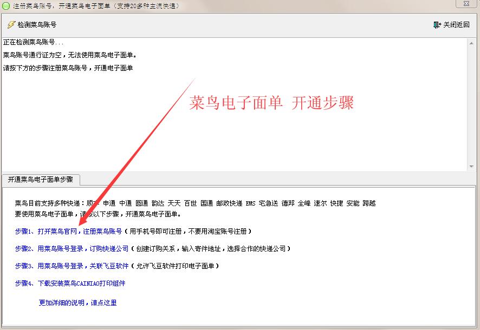
Task: Click the door icon for 关闭返回
Action: 437,25
